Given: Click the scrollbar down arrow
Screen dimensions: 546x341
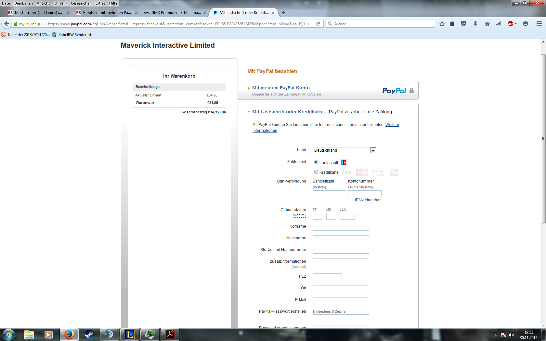Looking at the screenshot, I should pyautogui.click(x=543, y=325).
